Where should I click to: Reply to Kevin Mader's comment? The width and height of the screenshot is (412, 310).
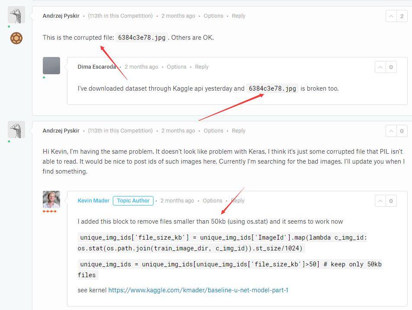(237, 200)
